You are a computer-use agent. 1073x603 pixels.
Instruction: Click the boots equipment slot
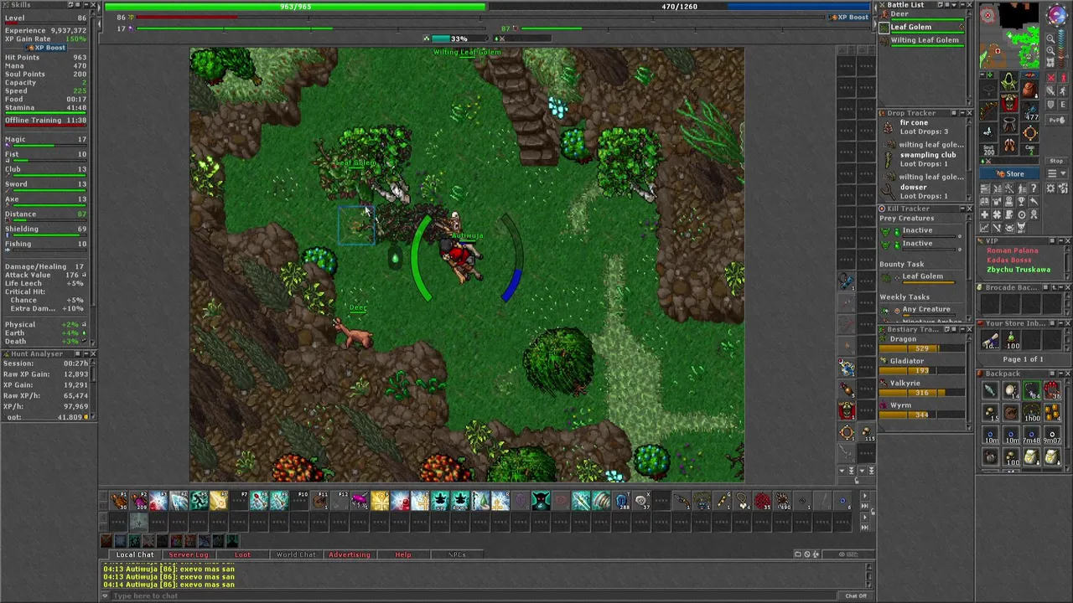pyautogui.click(x=1008, y=145)
